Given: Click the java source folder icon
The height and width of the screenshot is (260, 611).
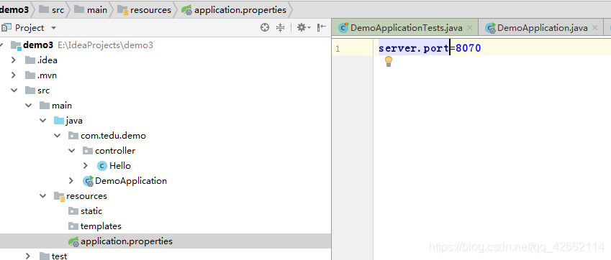Looking at the screenshot, I should [x=59, y=121].
